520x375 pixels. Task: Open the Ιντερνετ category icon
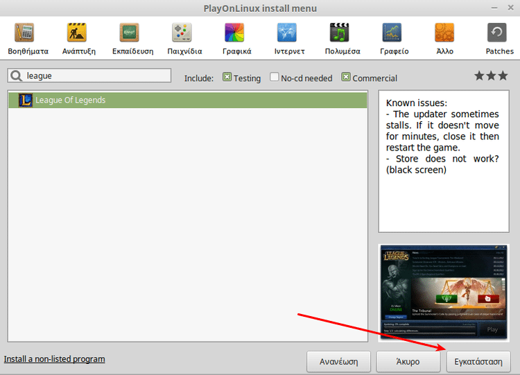pos(287,33)
